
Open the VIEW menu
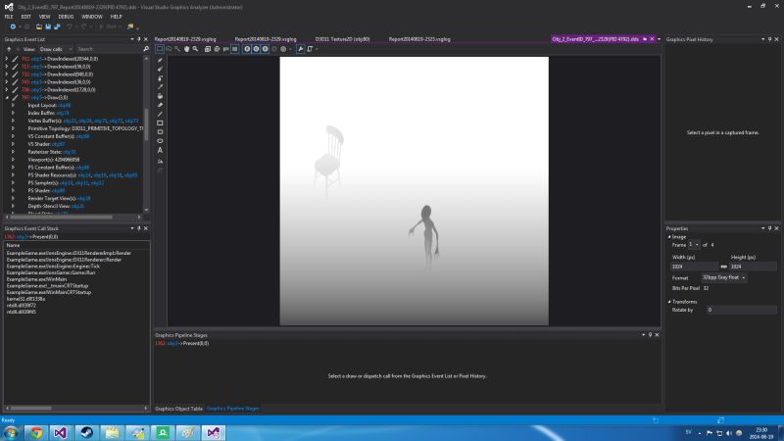point(44,17)
